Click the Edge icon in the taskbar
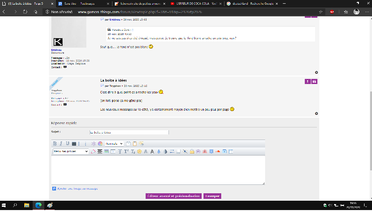372x211 pixels. 38,205
